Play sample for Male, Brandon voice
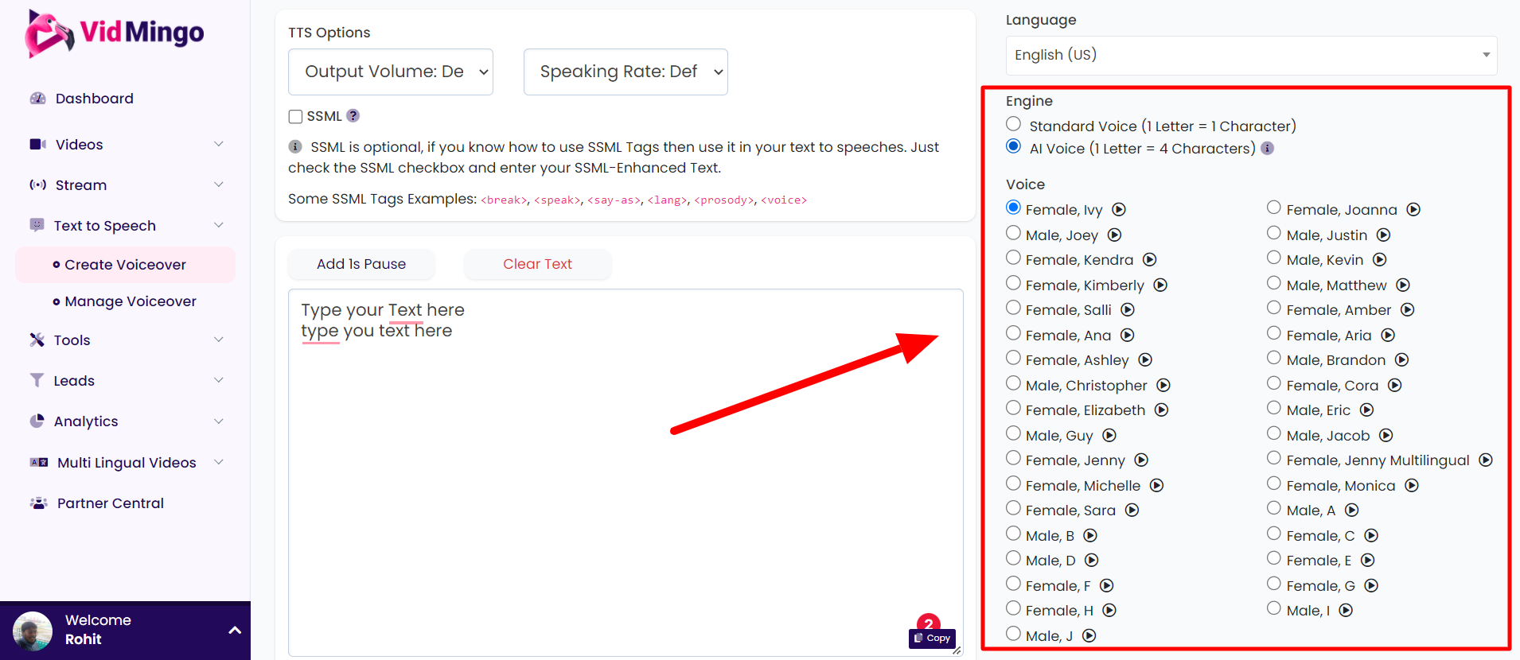 (1403, 360)
